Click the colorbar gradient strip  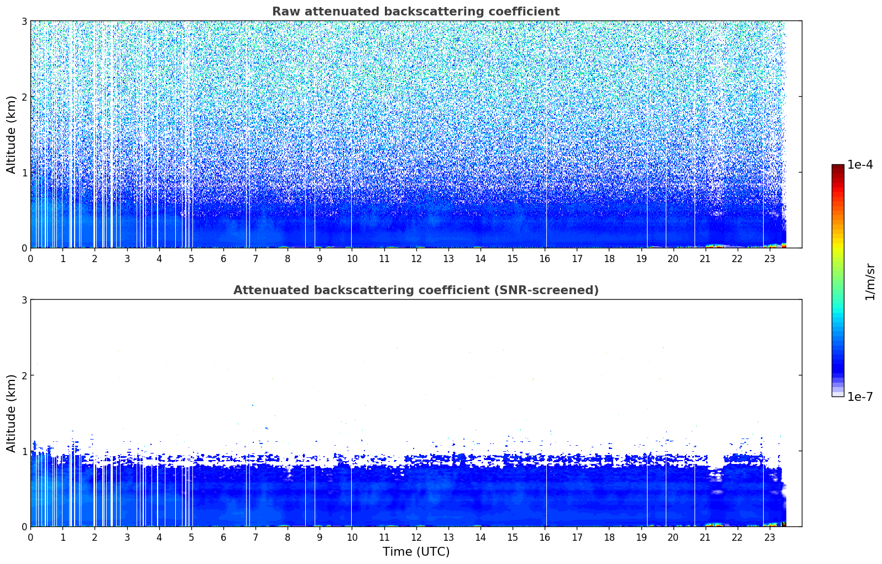pos(838,280)
